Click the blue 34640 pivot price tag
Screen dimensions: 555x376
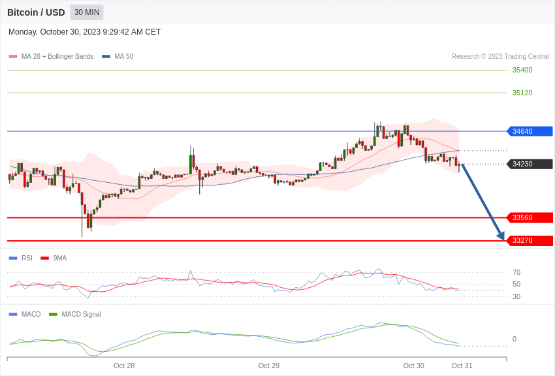coord(530,131)
